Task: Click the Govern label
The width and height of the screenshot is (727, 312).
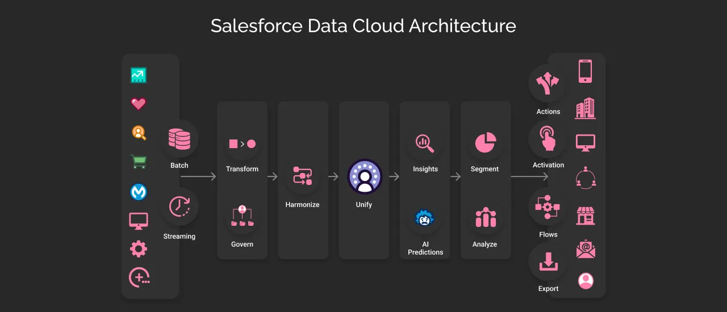Action: tap(243, 244)
